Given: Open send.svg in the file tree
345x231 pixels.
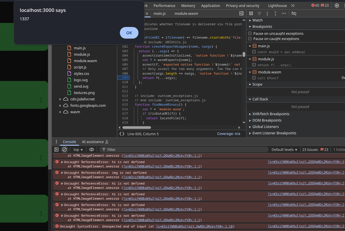Looking at the screenshot, I should tap(81, 86).
